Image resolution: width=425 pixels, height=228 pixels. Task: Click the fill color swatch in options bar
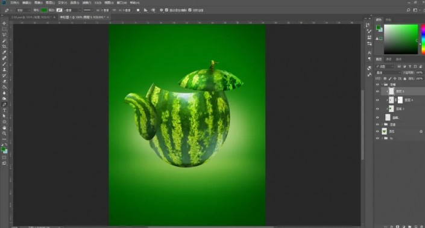(44, 10)
